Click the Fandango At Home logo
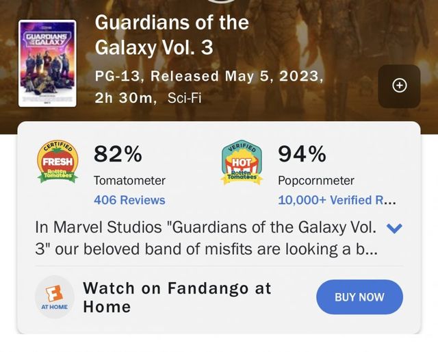 (52, 298)
